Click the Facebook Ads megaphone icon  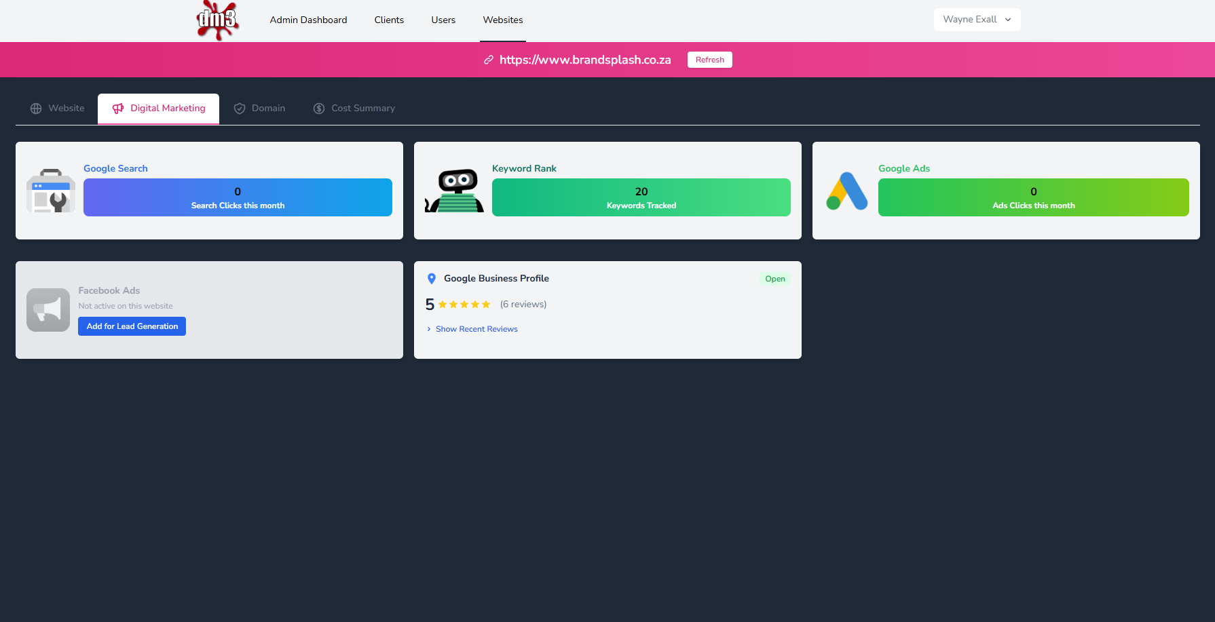pyautogui.click(x=48, y=310)
